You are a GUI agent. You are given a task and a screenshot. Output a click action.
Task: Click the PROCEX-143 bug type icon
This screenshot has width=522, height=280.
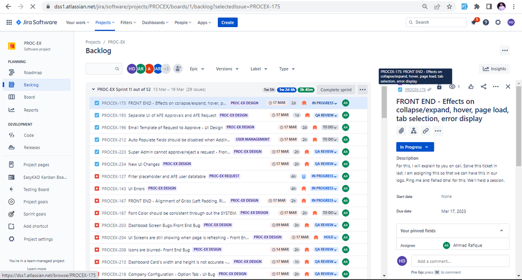[97, 189]
